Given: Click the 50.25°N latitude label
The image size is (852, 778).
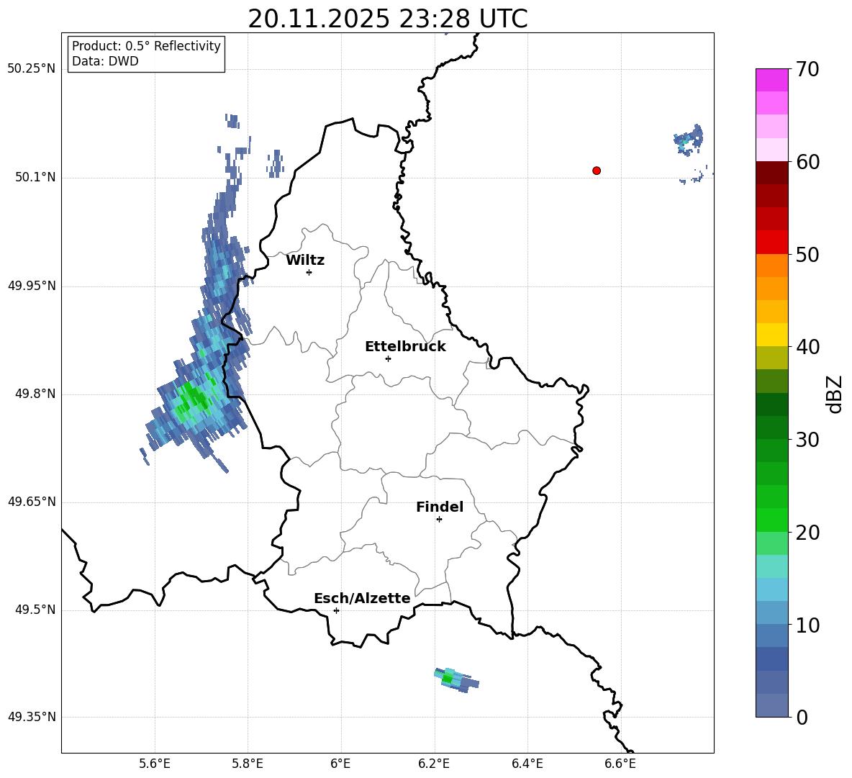Looking at the screenshot, I should click(31, 69).
